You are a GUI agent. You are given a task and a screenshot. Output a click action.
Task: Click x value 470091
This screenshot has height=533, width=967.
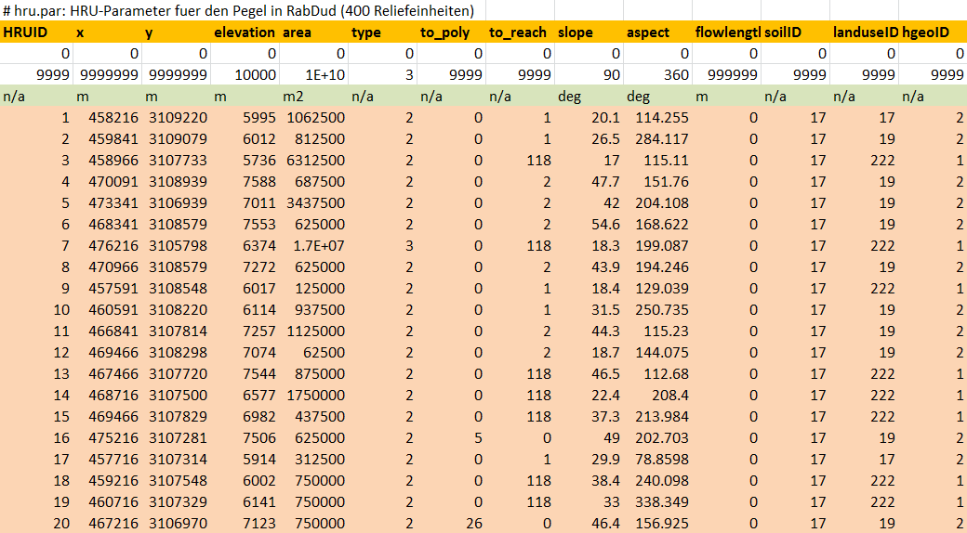pos(107,182)
